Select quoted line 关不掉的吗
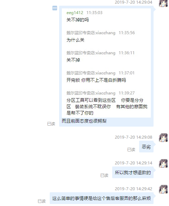The width and height of the screenshot is (169, 206). (x=78, y=20)
